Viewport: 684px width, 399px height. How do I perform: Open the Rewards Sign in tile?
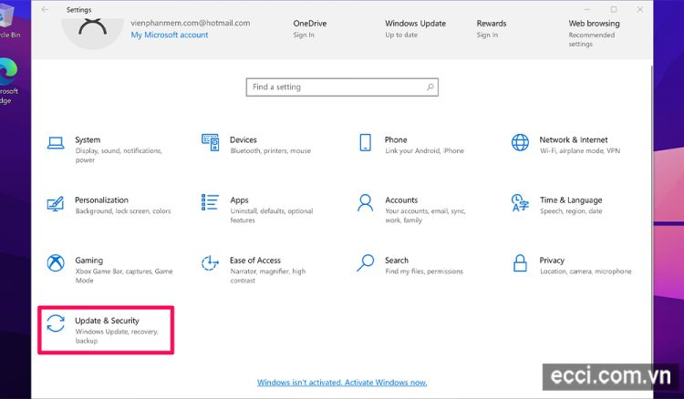pyautogui.click(x=492, y=29)
